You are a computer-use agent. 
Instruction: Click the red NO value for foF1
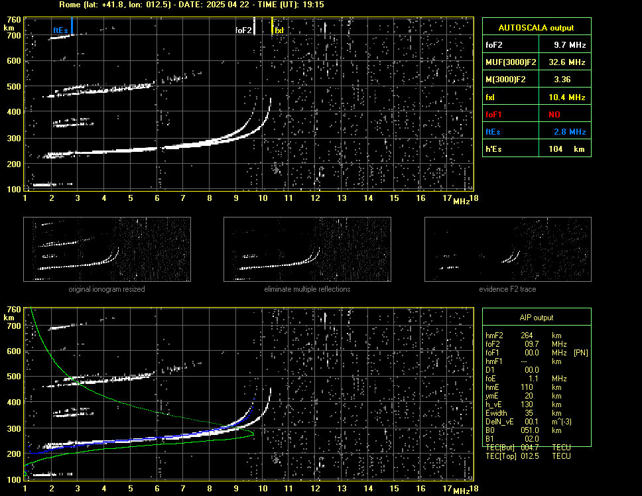pyautogui.click(x=554, y=115)
